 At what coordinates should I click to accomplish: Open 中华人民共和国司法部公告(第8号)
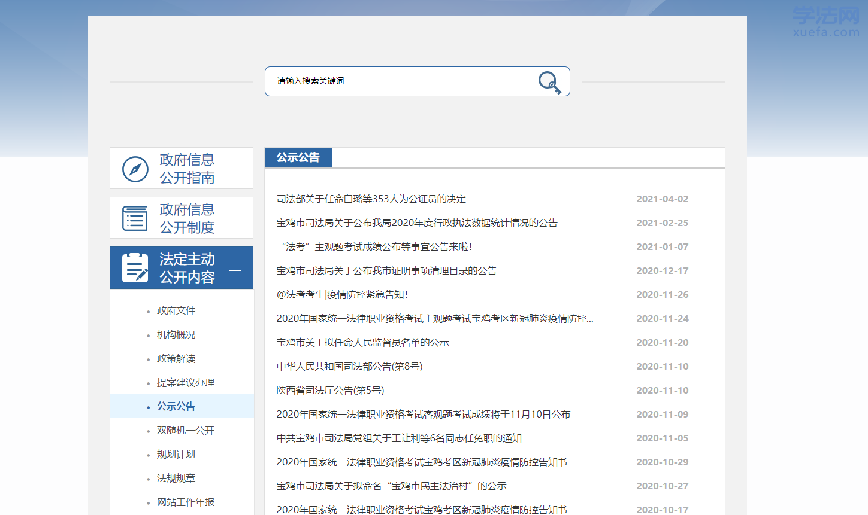click(349, 366)
